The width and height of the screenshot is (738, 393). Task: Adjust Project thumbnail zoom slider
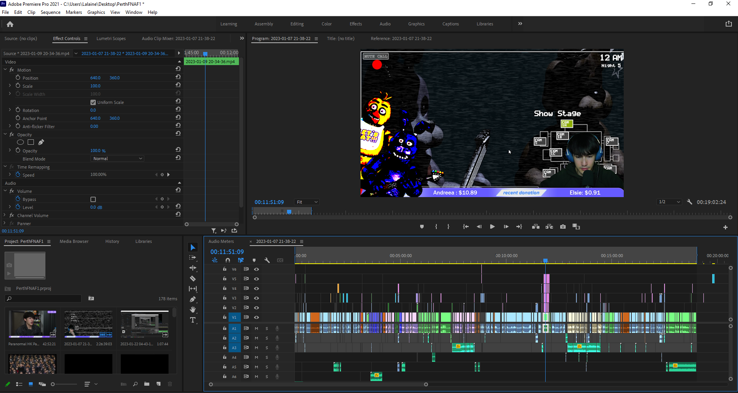coord(53,384)
